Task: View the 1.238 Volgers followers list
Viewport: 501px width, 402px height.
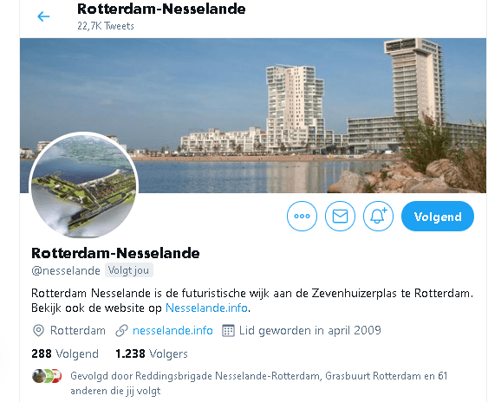Action: pos(152,353)
